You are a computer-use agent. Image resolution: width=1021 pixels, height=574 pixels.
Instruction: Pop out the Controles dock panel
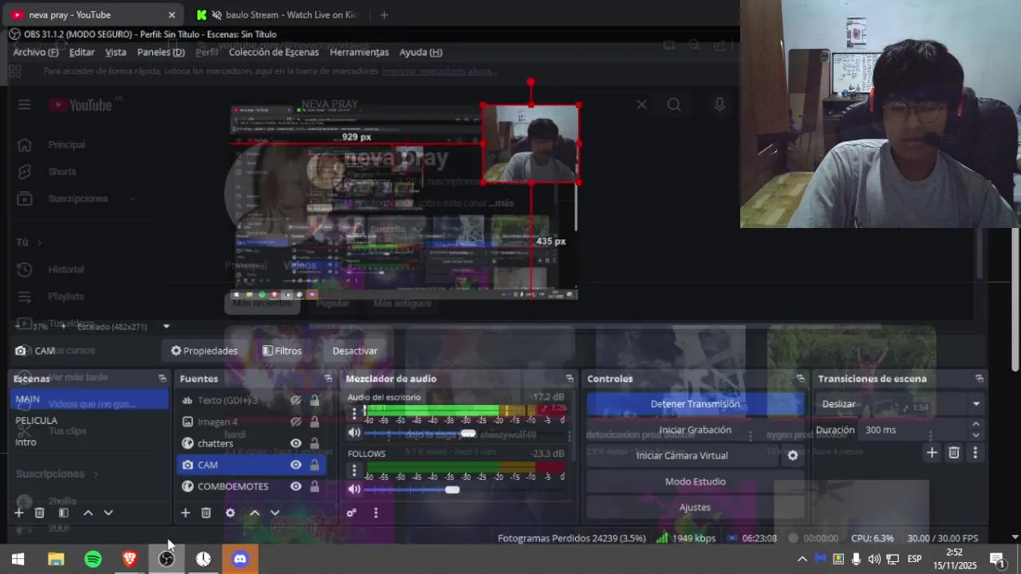click(800, 379)
